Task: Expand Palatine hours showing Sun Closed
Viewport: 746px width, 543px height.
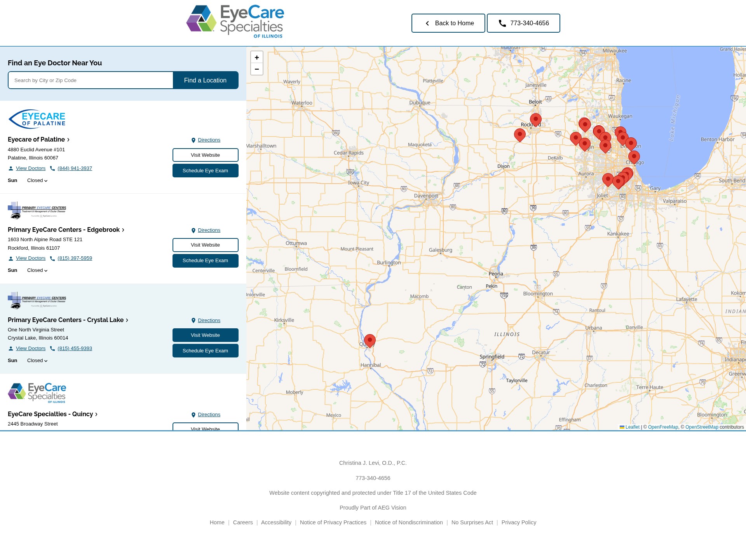Action: coord(37,180)
